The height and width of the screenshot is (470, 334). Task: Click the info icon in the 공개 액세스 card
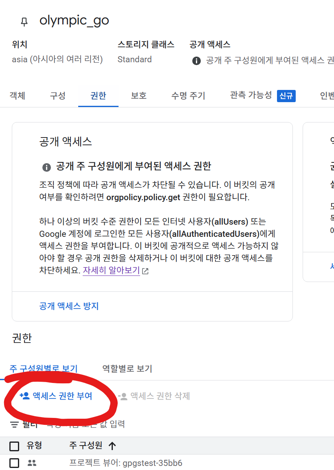[x=46, y=167]
